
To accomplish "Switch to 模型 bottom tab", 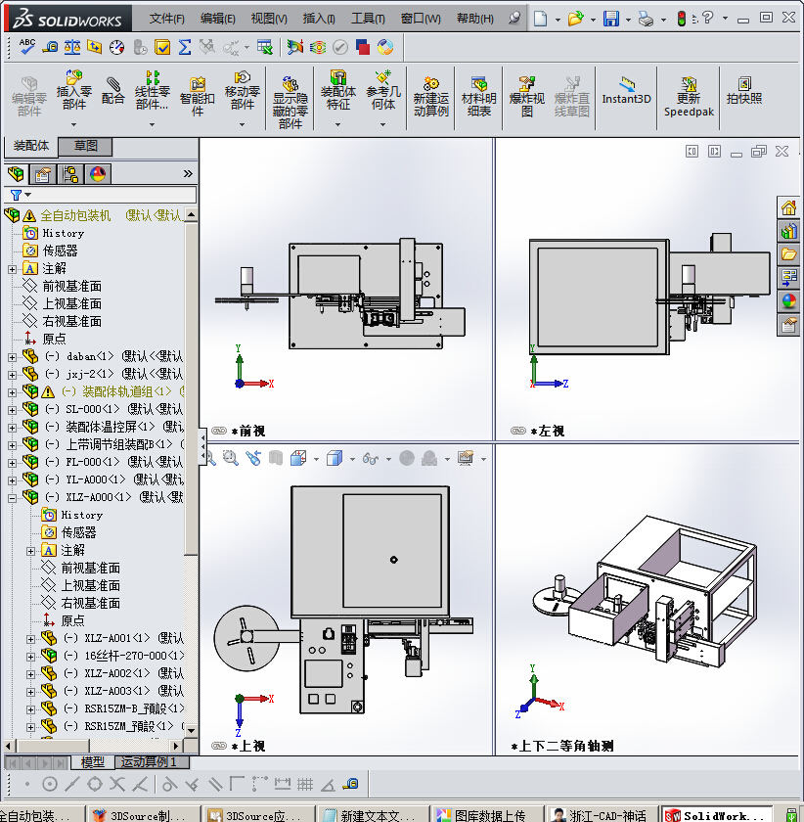I will point(93,762).
